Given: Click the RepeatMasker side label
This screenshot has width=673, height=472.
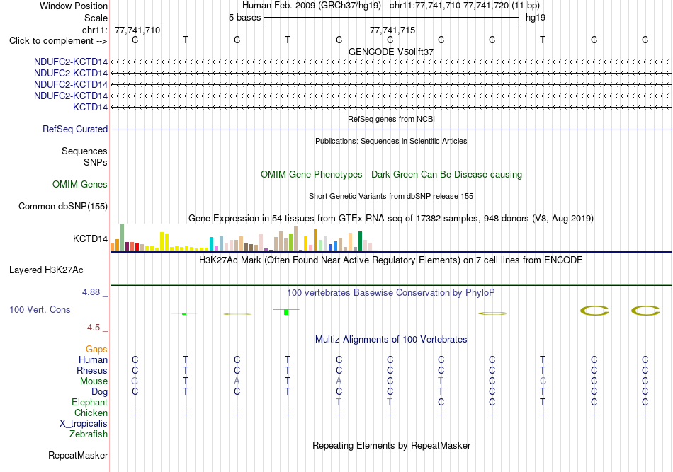Looking at the screenshot, I should click(x=78, y=455).
